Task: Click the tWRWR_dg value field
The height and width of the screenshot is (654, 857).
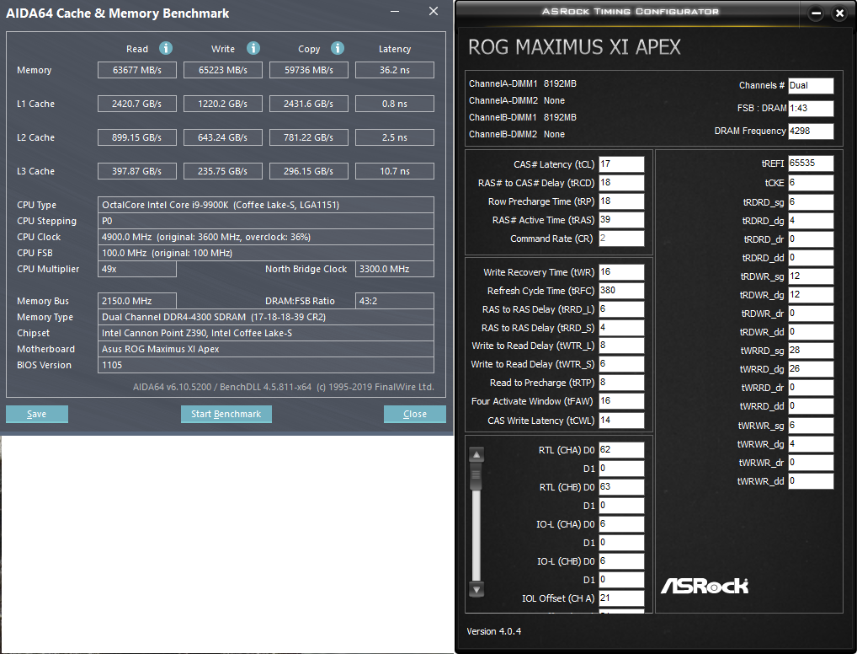Action: pos(811,444)
